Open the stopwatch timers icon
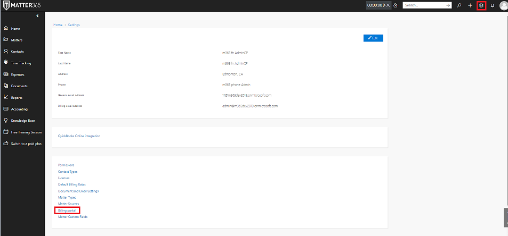508x236 pixels. pyautogui.click(x=396, y=5)
